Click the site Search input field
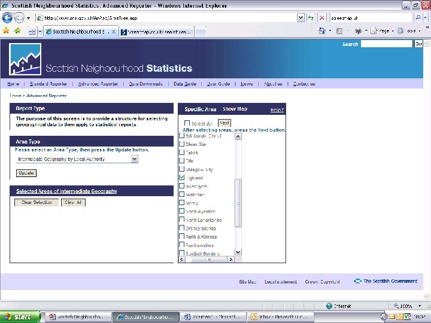The image size is (431, 323). click(387, 44)
